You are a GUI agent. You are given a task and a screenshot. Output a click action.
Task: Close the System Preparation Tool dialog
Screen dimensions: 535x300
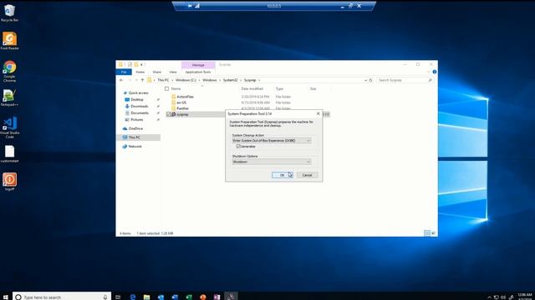[318, 113]
